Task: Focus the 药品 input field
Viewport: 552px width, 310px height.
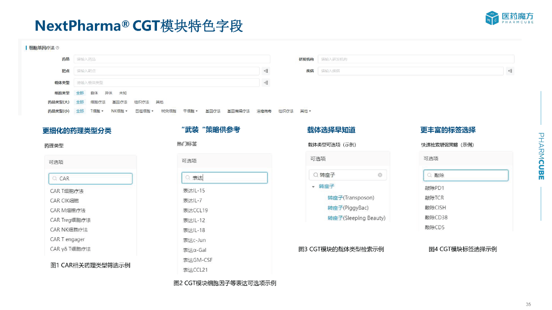Action: 172,59
